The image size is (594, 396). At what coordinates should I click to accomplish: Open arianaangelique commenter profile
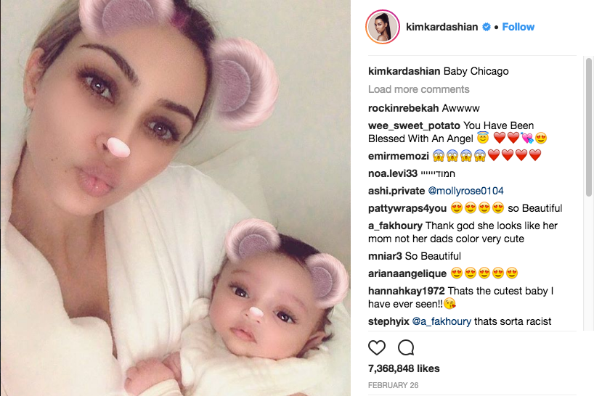407,273
